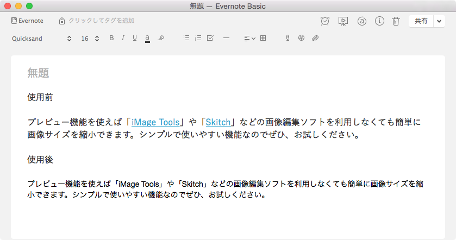The image size is (456, 240).
Task: Show note info
Action: [x=379, y=21]
